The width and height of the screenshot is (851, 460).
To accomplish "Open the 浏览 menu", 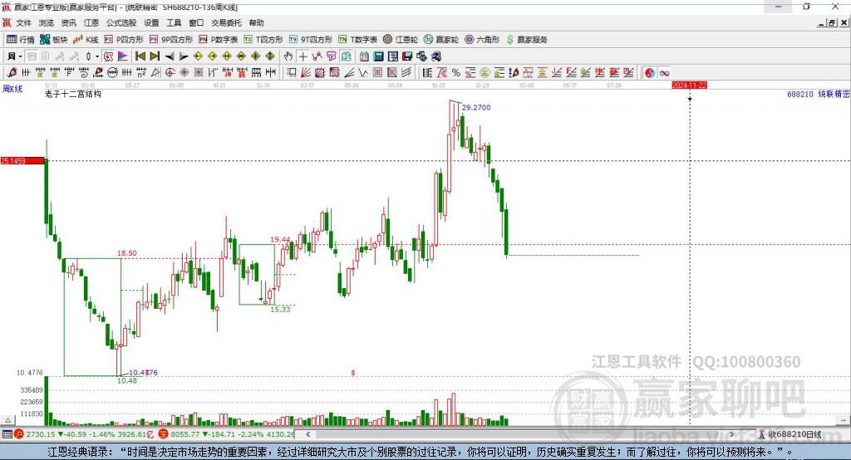I will pyautogui.click(x=47, y=22).
